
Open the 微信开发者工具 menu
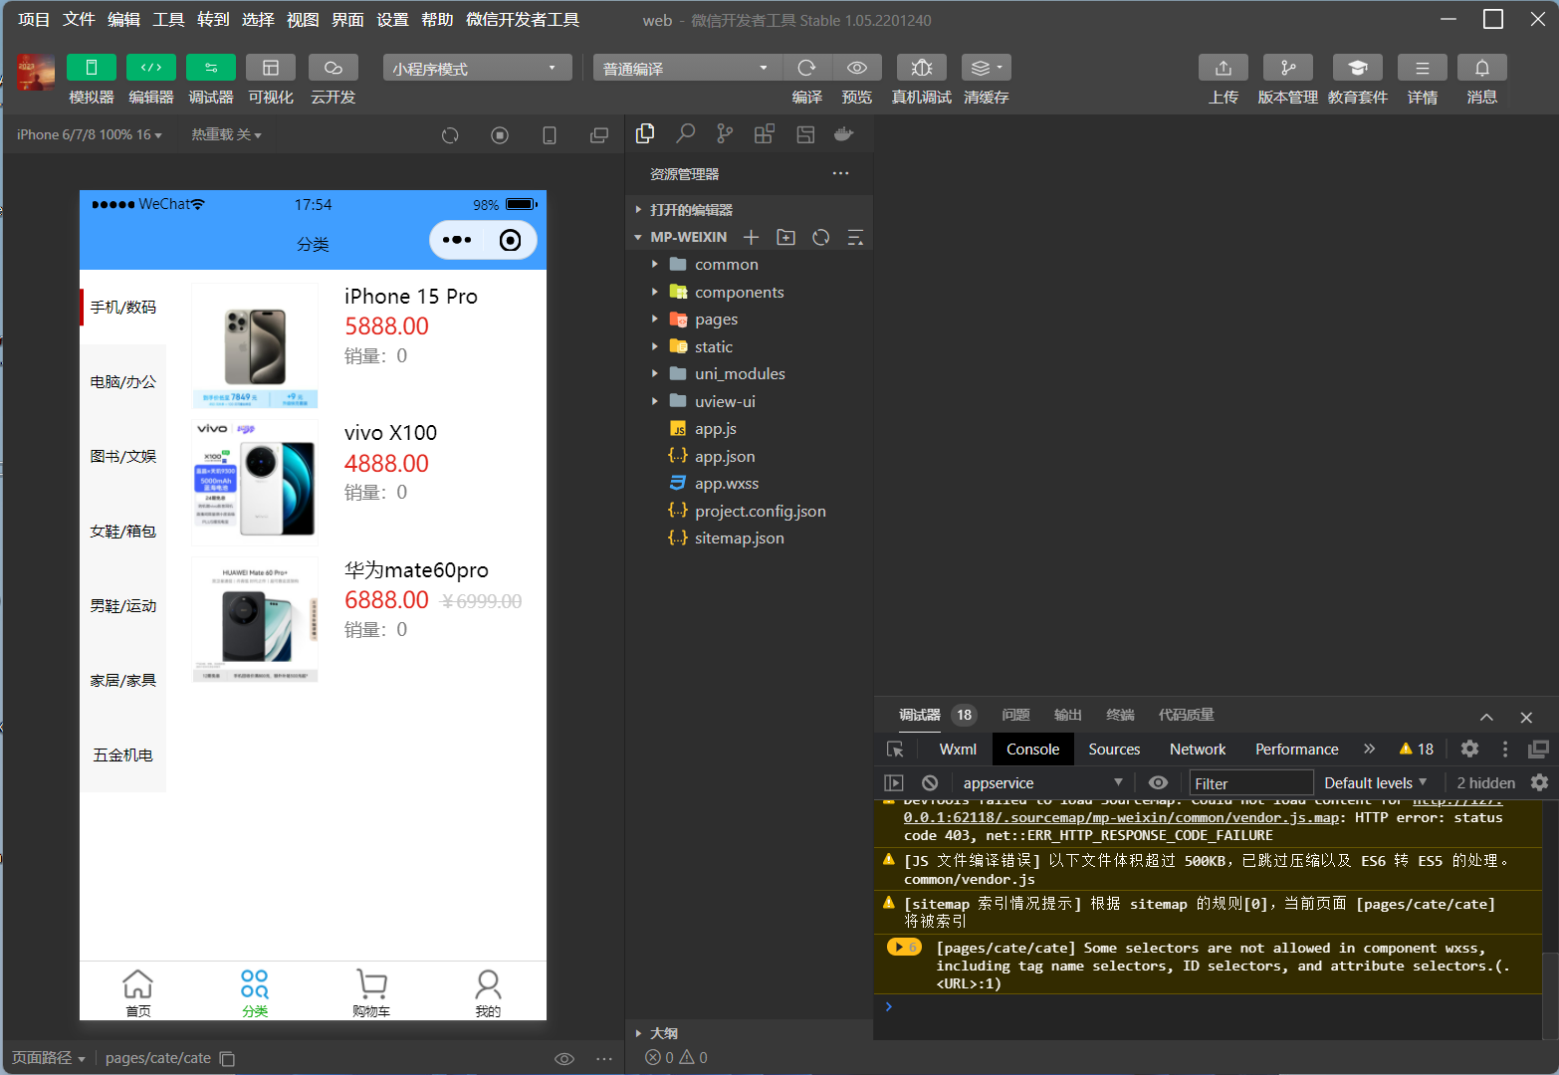pyautogui.click(x=523, y=20)
